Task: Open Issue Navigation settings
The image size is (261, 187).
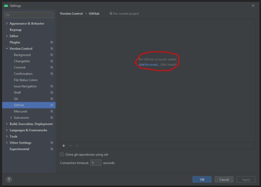Action: click(x=25, y=86)
